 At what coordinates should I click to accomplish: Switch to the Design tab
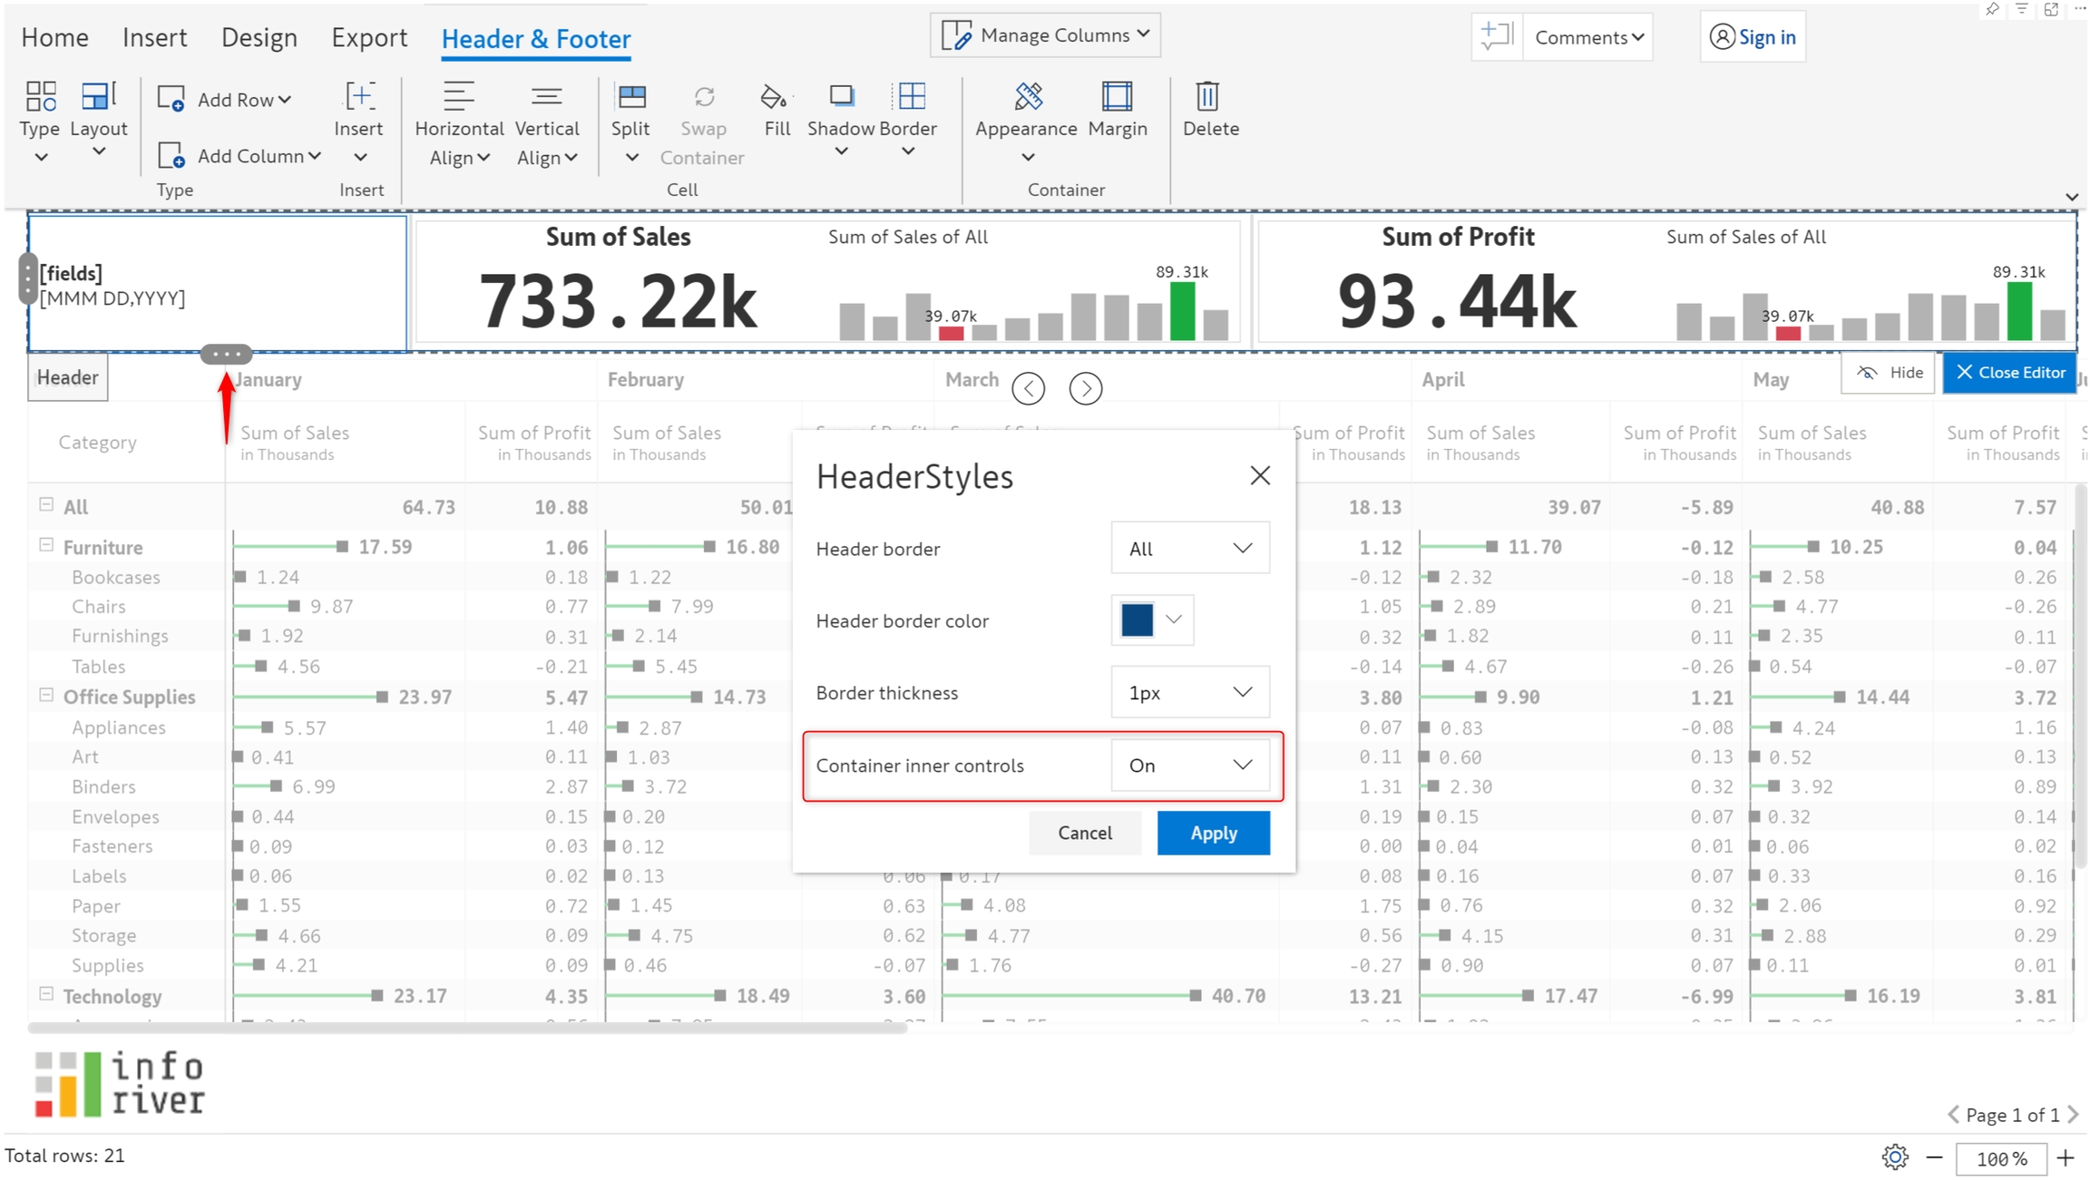click(x=259, y=38)
